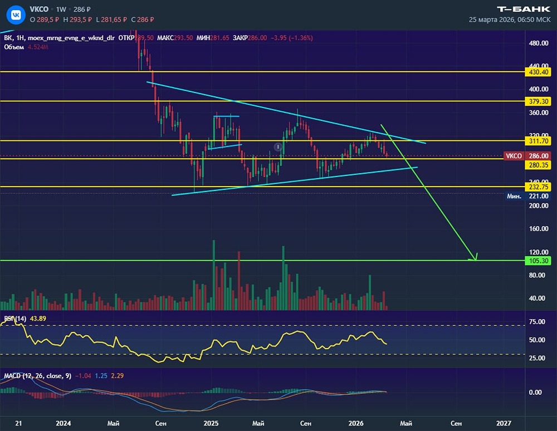
Task: Click the 360.00 price axis label
Action: click(539, 112)
